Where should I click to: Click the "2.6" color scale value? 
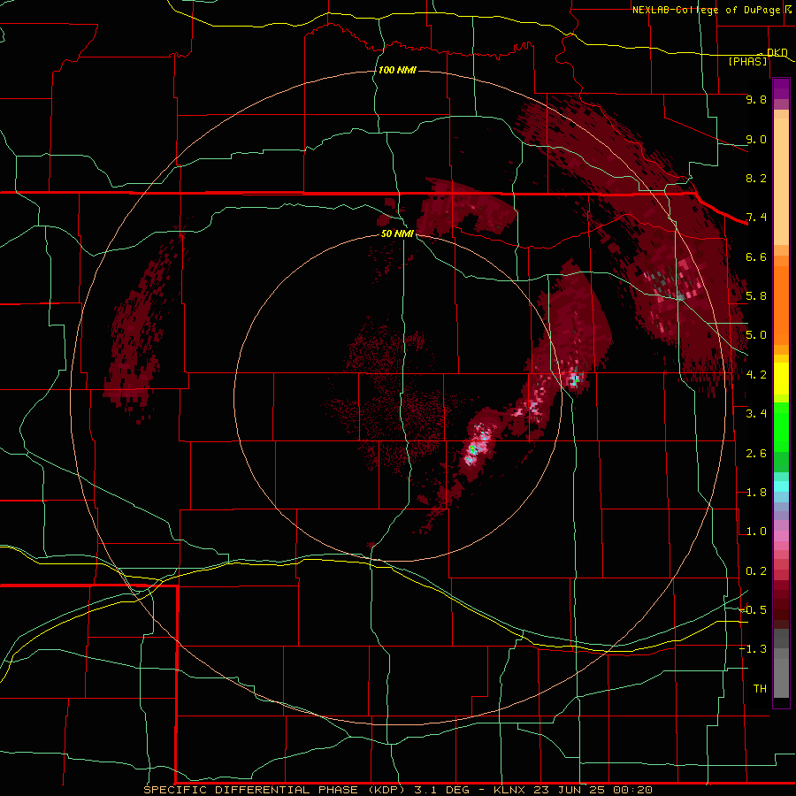tap(756, 454)
